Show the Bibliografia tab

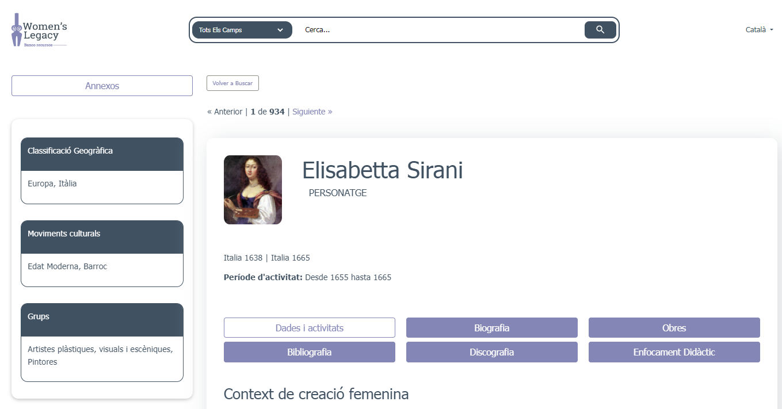309,352
